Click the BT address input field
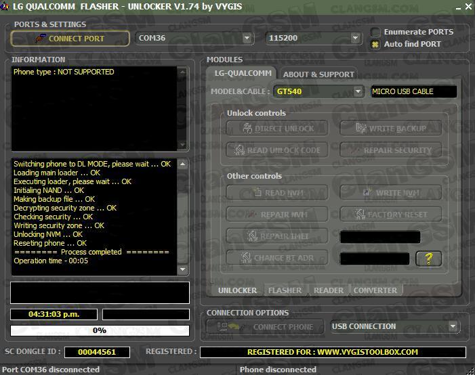Viewport: 475px width, 375px height. [x=375, y=259]
